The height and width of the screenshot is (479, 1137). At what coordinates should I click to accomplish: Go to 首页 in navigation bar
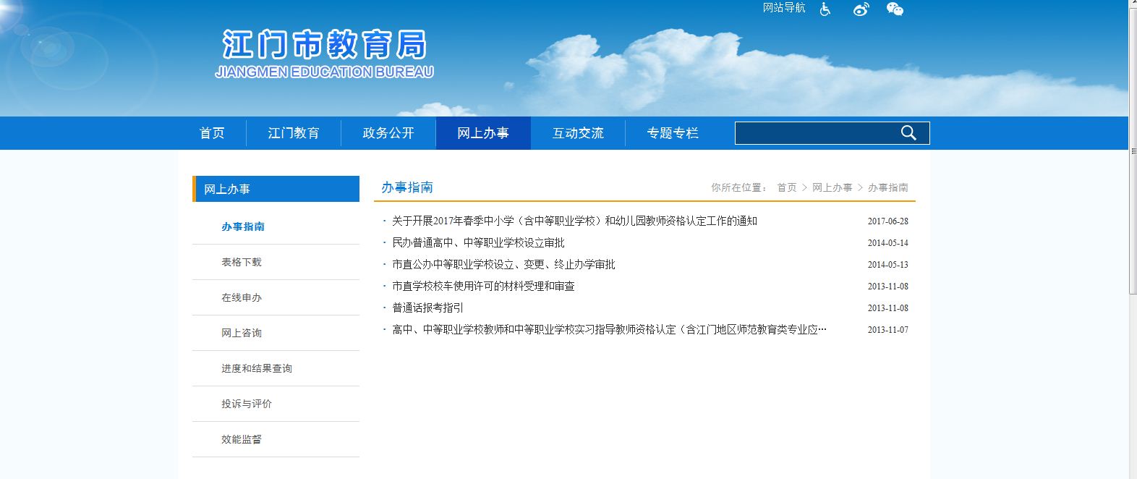[212, 133]
